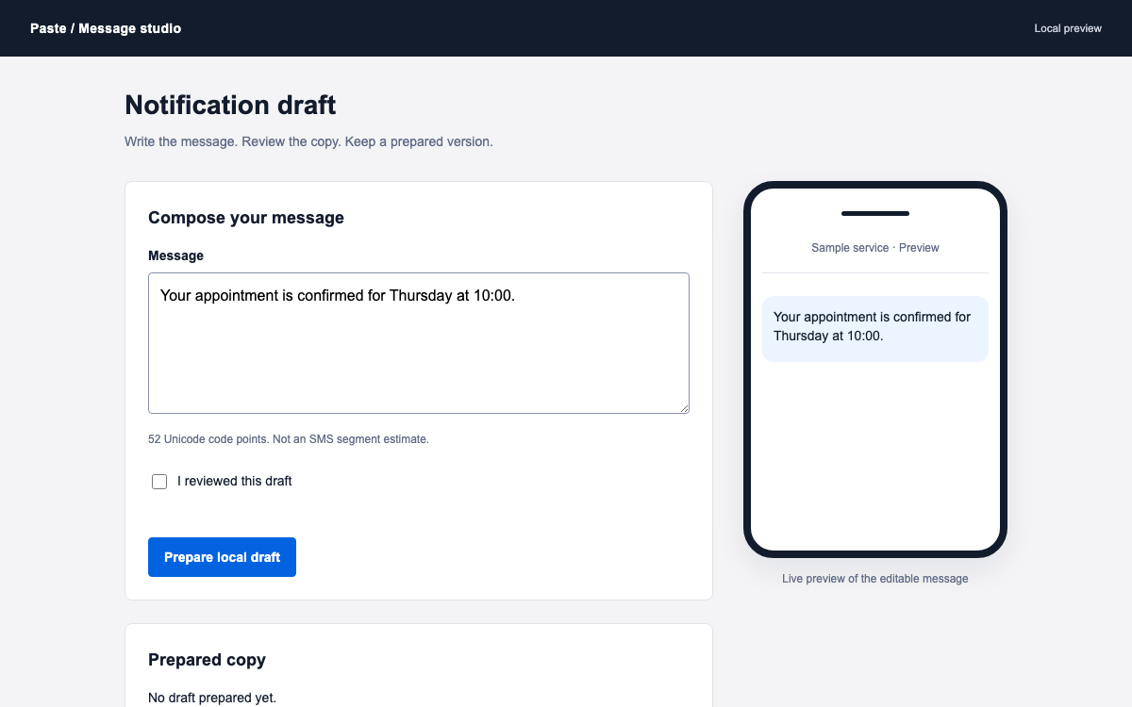Click the 'Compose your message' heading
This screenshot has width=1132, height=707.
click(x=246, y=218)
